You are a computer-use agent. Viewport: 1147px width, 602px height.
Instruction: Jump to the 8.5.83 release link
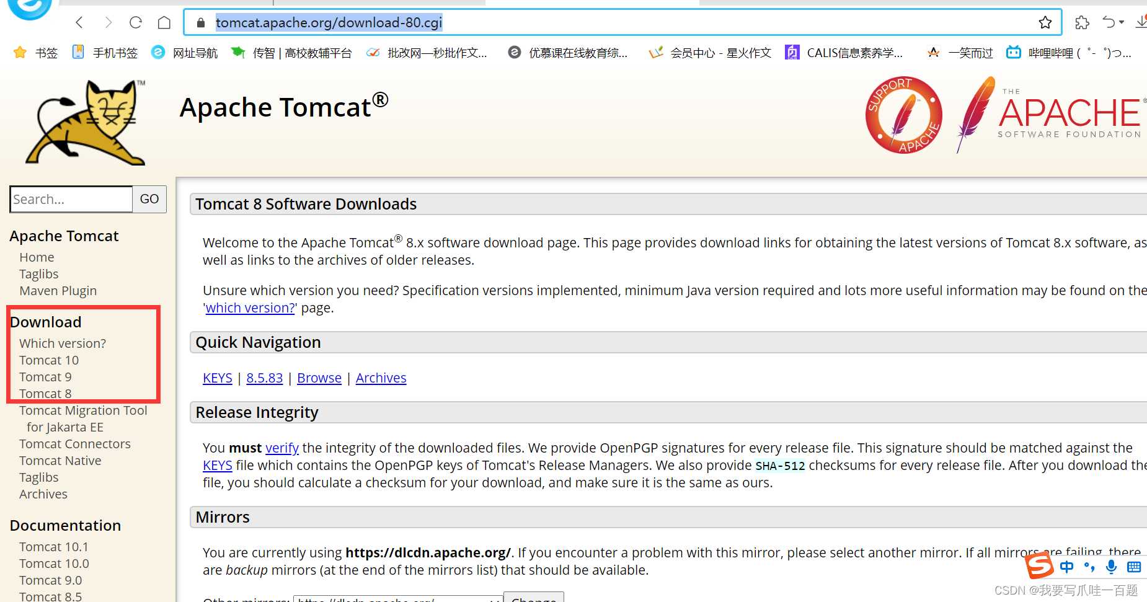point(265,378)
